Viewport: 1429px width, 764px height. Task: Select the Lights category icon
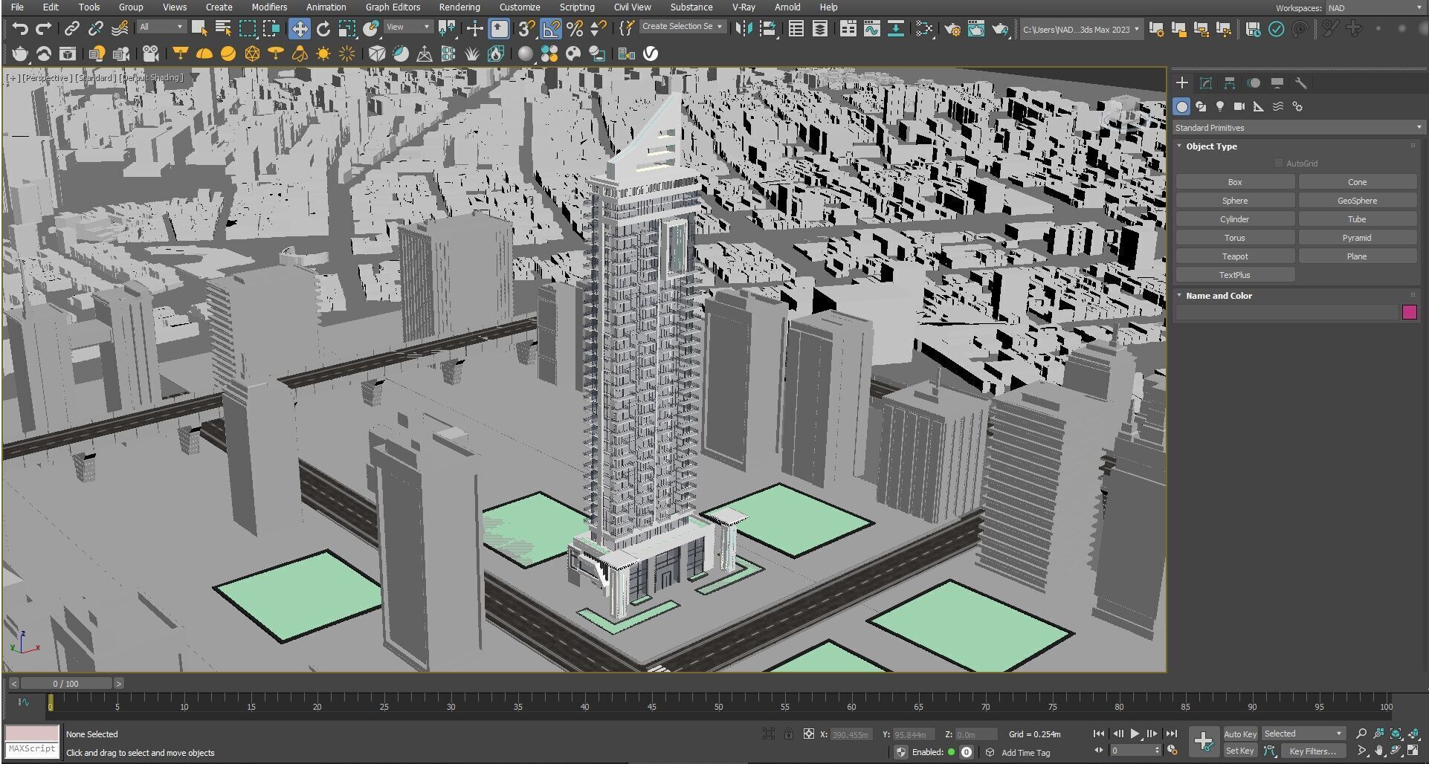point(1220,106)
